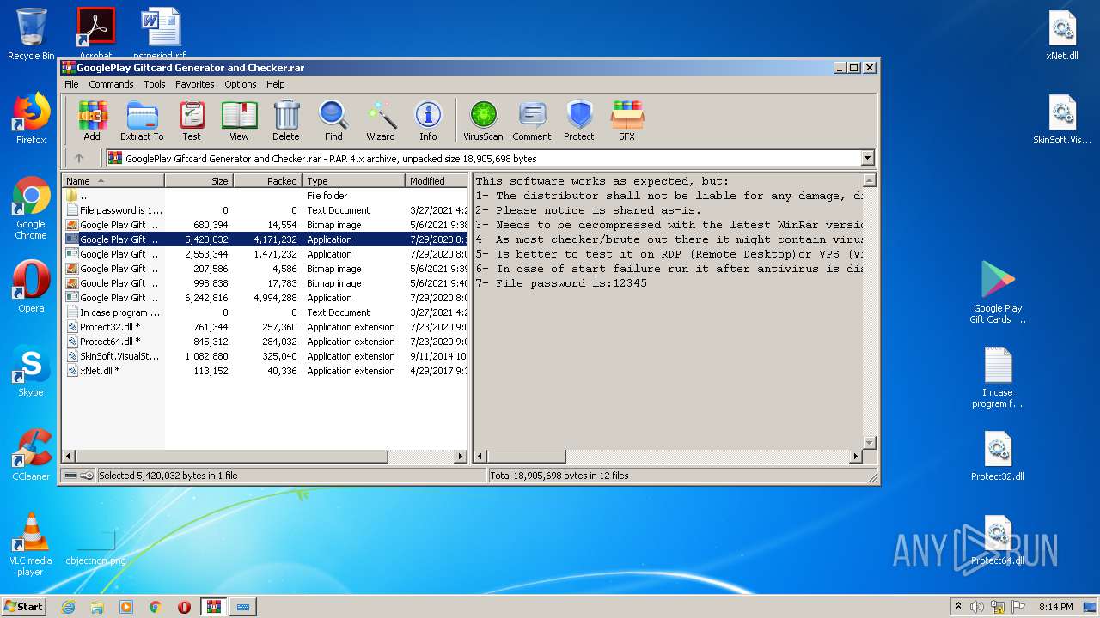Open Protect32.dll desktop file
The height and width of the screenshot is (618, 1100).
pyautogui.click(x=998, y=455)
